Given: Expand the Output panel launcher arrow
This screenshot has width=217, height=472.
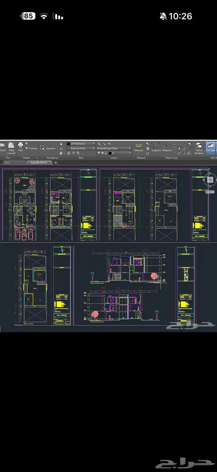Looking at the screenshot, I should 37,158.
